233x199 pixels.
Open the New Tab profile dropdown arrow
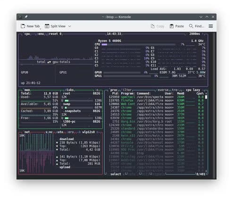coord(41,29)
